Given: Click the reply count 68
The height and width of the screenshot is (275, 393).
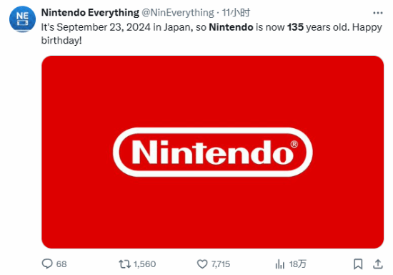Looking at the screenshot, I should 61,264.
